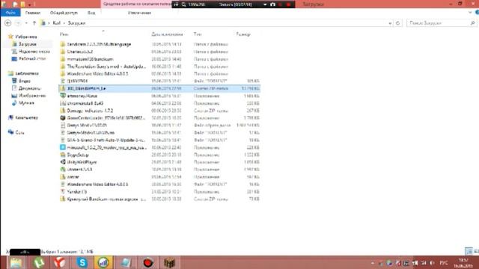Click the Damage Indicators 1.7.2 ZIP icon
The width and height of the screenshot is (479, 269).
[x=63, y=111]
